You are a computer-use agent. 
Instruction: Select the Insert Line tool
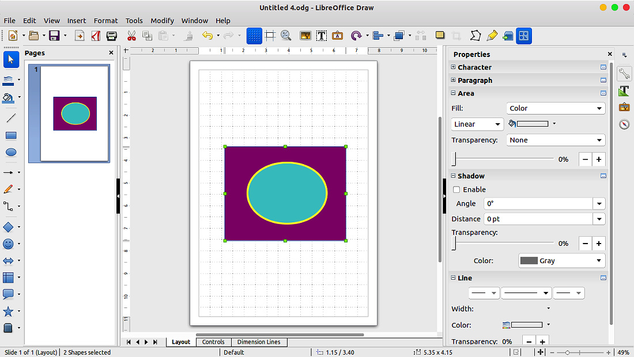(11, 118)
